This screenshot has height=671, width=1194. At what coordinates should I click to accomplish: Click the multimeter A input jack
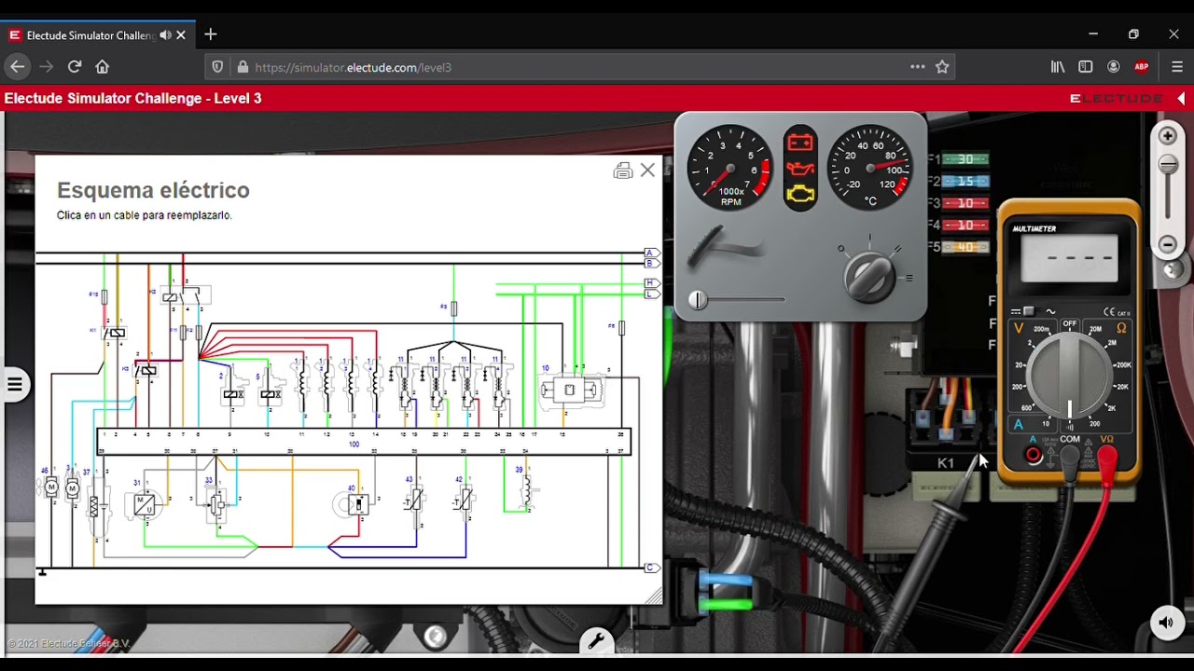tap(1033, 456)
